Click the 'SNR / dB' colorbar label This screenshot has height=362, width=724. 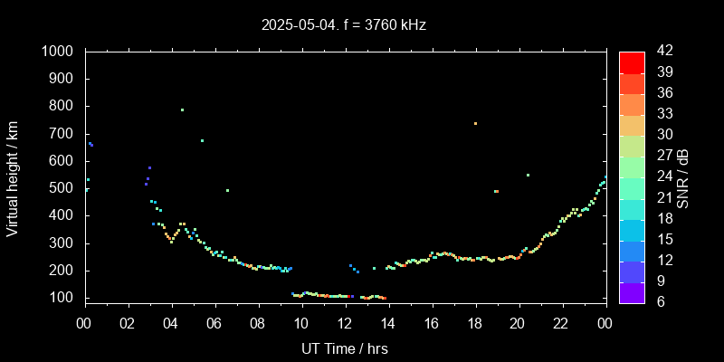pyautogui.click(x=683, y=177)
